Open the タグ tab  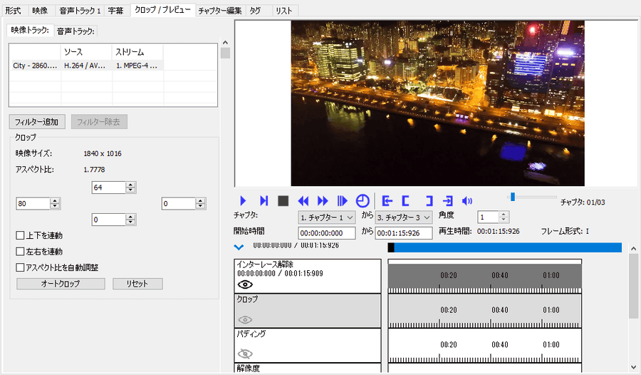(x=255, y=11)
